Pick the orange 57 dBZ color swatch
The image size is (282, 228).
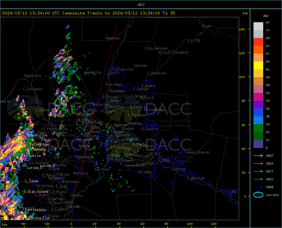[258, 50]
